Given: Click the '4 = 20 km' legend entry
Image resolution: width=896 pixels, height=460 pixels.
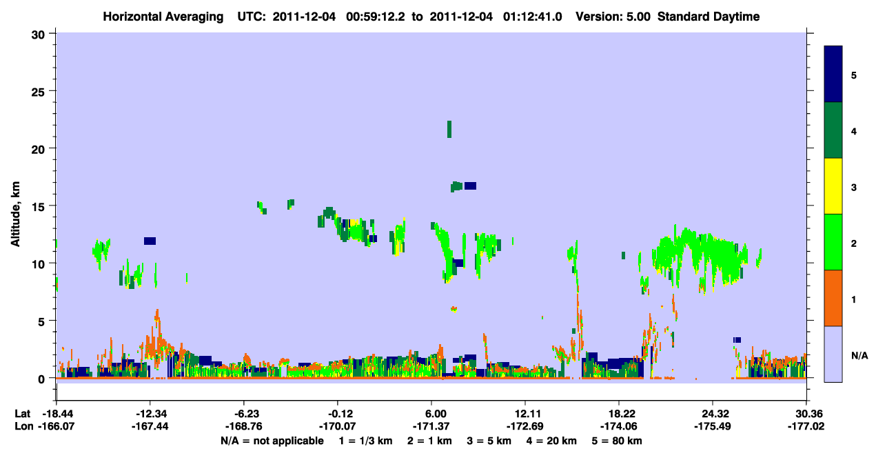Looking at the screenshot, I should 552,440.
